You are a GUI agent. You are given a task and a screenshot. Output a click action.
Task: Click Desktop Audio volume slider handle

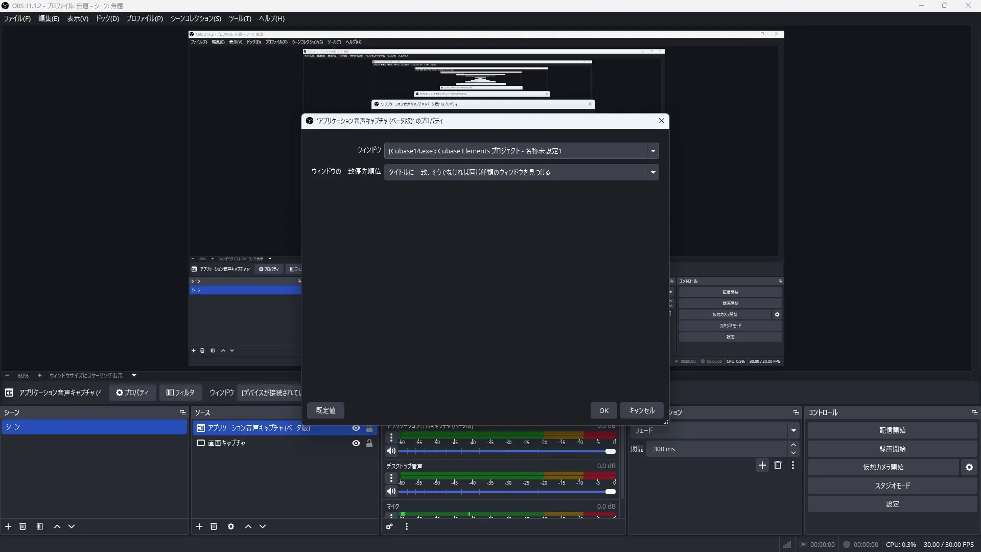click(x=610, y=492)
